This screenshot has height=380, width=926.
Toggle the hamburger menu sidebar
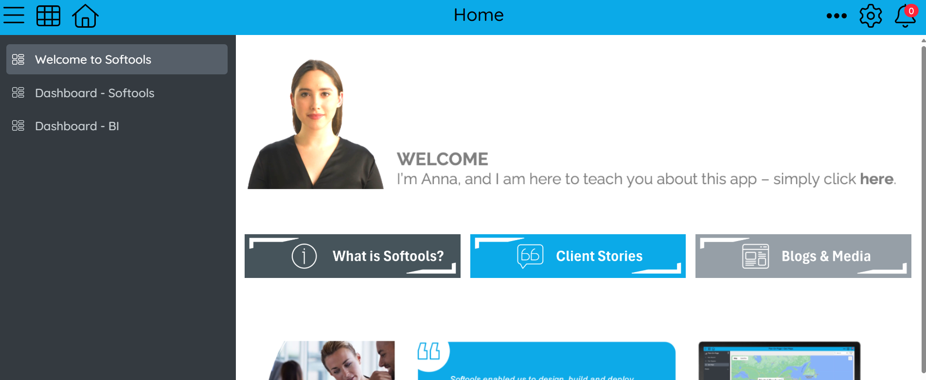pyautogui.click(x=14, y=15)
